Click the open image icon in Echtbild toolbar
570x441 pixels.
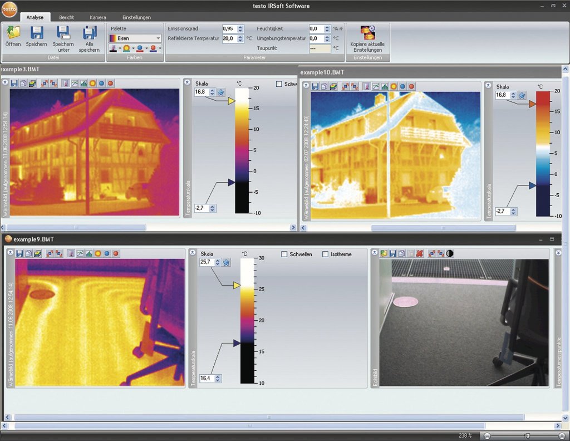coord(384,253)
